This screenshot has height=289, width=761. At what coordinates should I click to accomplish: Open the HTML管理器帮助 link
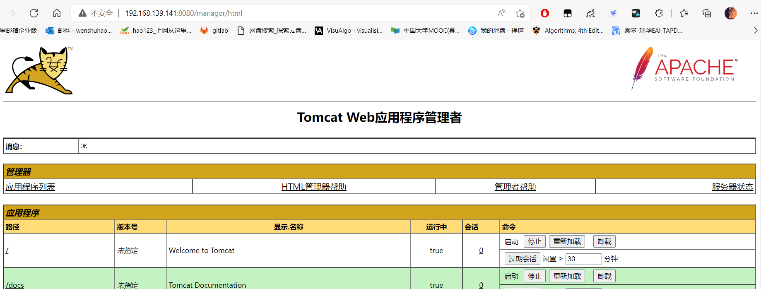pos(314,187)
